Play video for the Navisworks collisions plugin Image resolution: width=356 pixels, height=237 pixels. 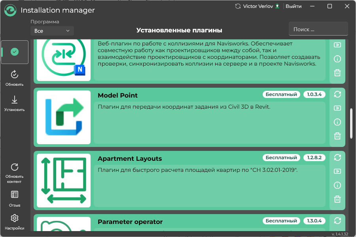click(x=337, y=45)
